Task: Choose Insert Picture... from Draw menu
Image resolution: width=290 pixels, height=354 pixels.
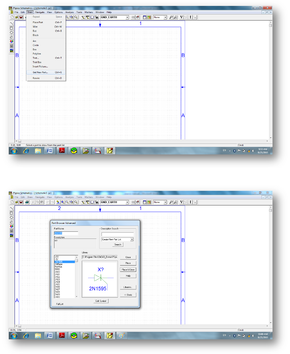Action: pos(46,67)
